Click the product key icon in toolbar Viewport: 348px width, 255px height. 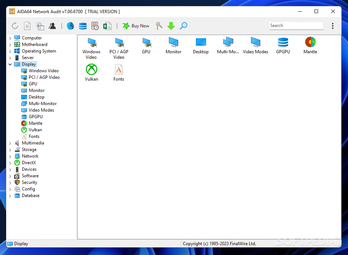tap(159, 26)
